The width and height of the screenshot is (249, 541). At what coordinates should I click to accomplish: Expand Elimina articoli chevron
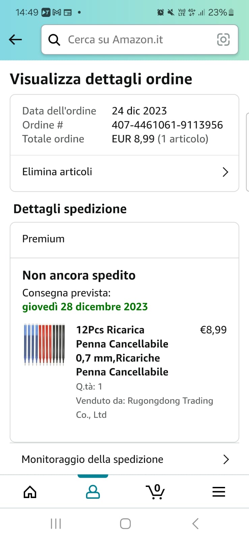pos(225,172)
